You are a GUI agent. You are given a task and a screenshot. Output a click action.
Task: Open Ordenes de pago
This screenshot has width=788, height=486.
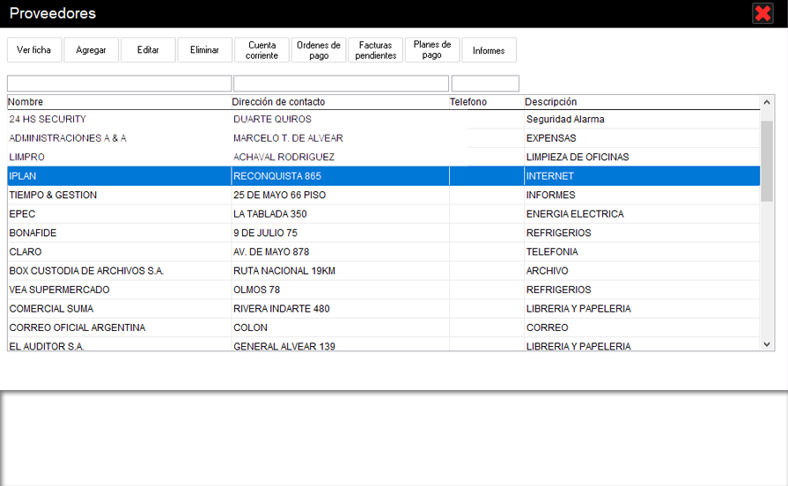point(319,50)
